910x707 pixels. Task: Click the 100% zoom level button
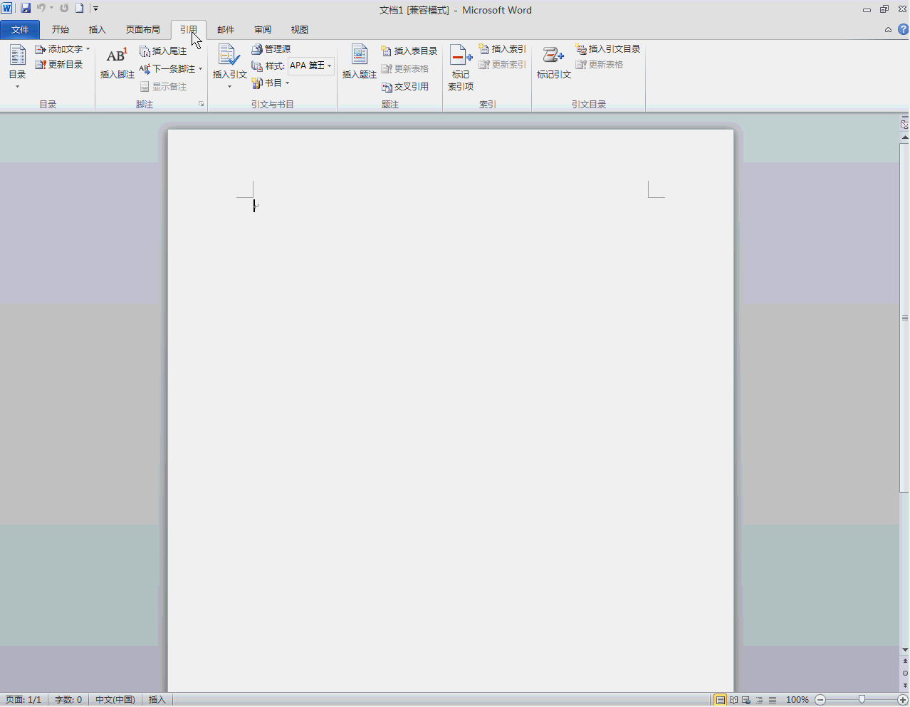click(797, 700)
